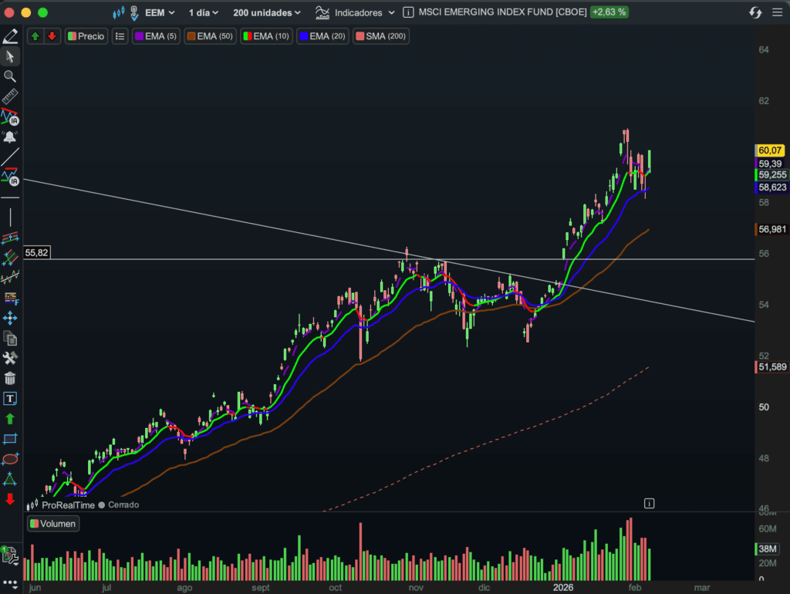The width and height of the screenshot is (790, 594).
Task: Toggle the EMA (50) indicator
Action: 211,36
